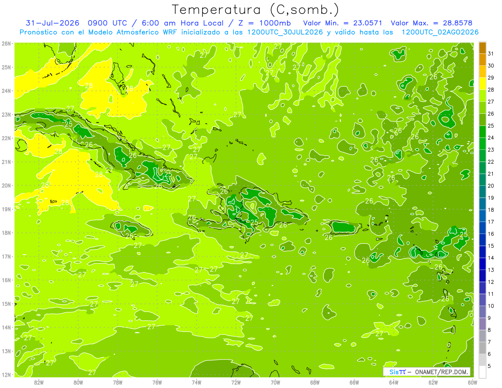
Task: Click the legend label '27' on the color bar
Action: (491, 102)
